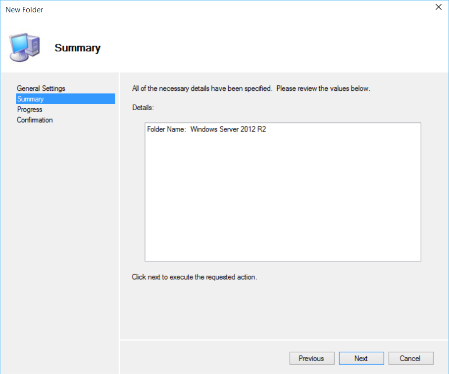Click Next to execute the action
This screenshot has width=449, height=374.
361,358
